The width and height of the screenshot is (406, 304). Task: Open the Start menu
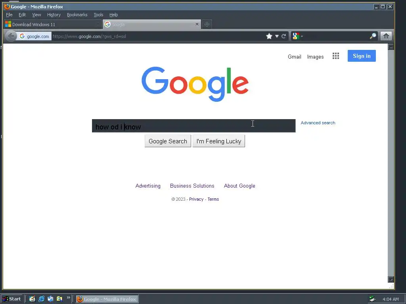[x=12, y=299]
